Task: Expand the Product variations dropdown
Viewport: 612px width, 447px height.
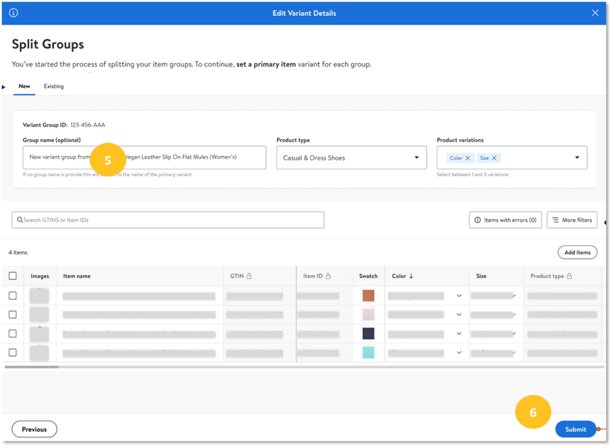Action: click(577, 158)
